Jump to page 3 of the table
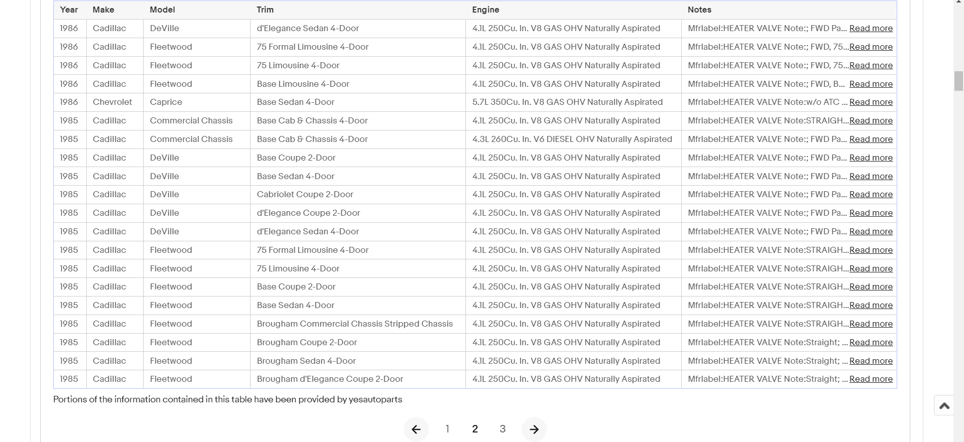Viewport: 964px width, 442px height. tap(503, 429)
